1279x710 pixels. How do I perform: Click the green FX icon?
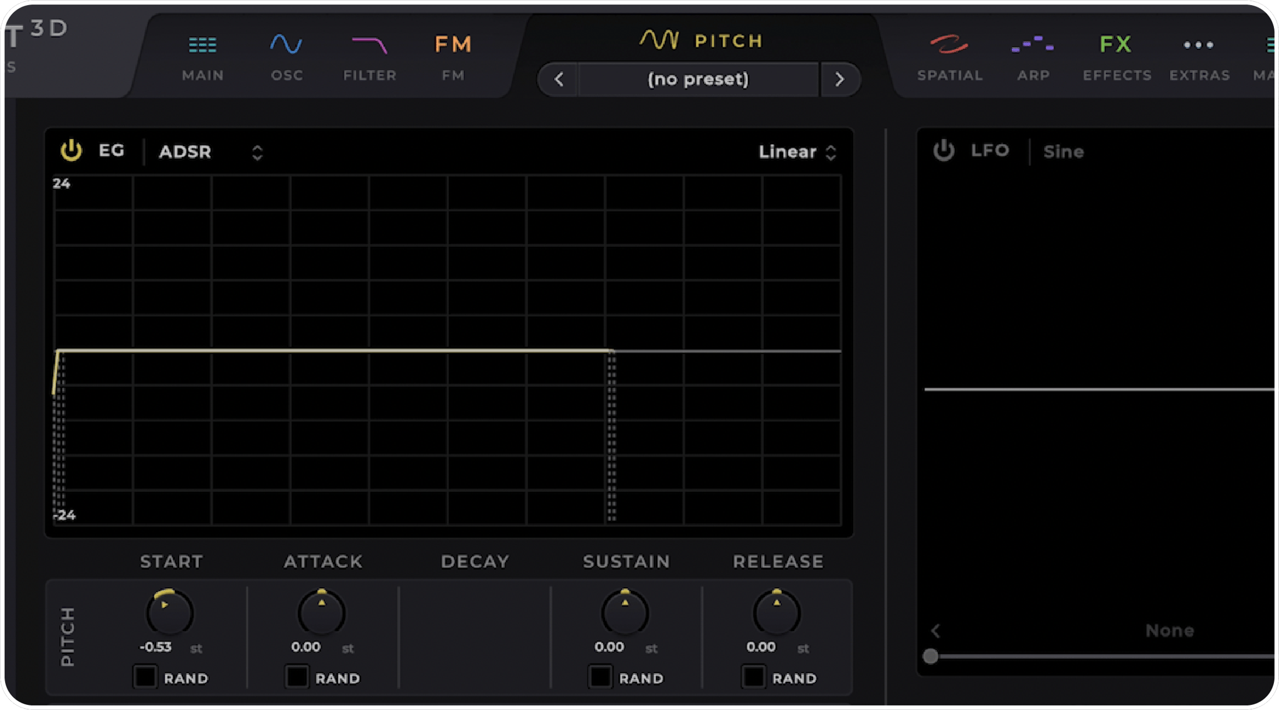[x=1116, y=44]
